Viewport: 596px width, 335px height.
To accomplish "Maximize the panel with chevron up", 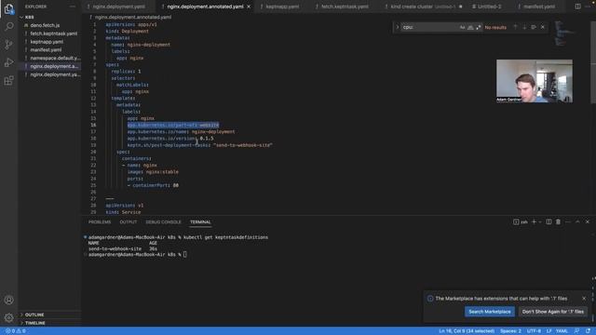I will 577,221.
